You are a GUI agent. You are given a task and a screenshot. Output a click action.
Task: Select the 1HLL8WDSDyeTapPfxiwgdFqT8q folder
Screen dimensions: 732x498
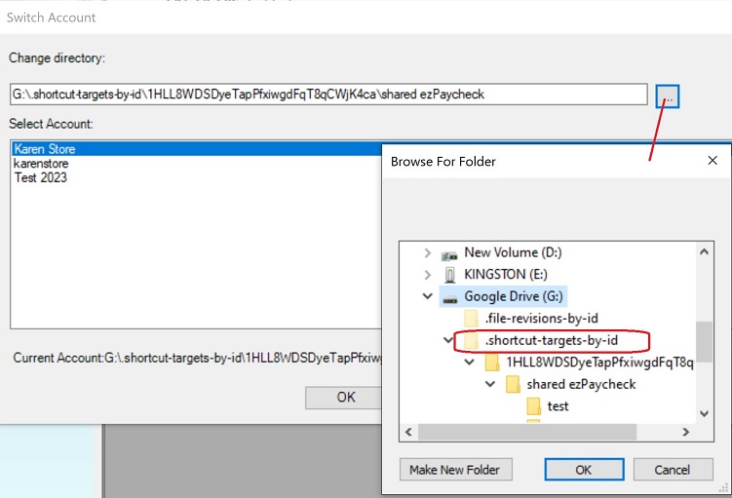click(x=599, y=363)
